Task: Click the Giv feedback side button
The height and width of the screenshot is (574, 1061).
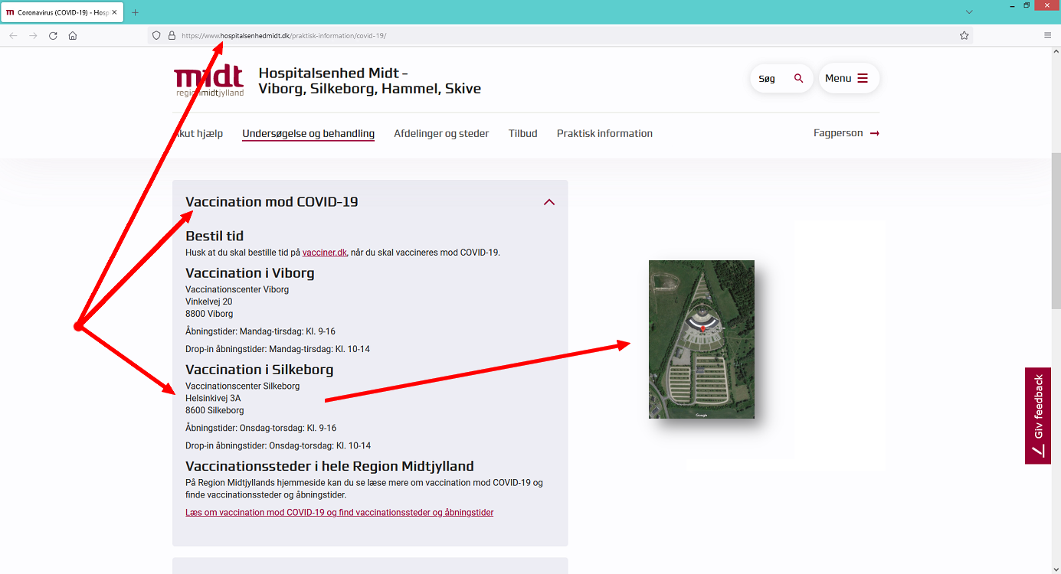Action: click(x=1038, y=416)
